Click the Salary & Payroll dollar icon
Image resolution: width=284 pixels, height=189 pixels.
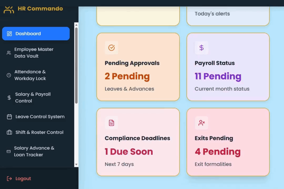point(9,98)
